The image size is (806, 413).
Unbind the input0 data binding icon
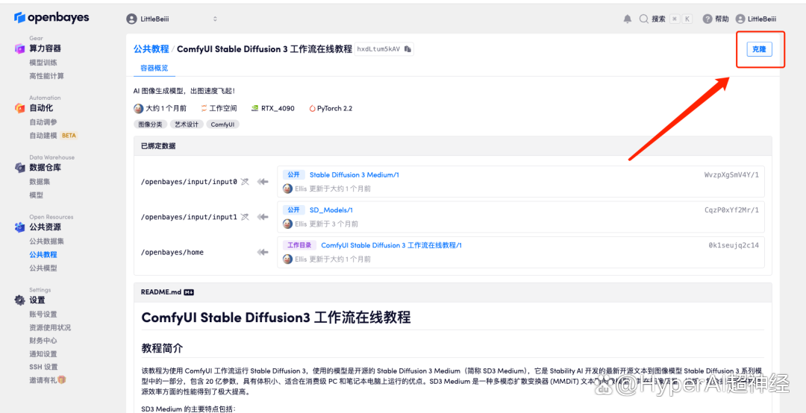point(246,181)
